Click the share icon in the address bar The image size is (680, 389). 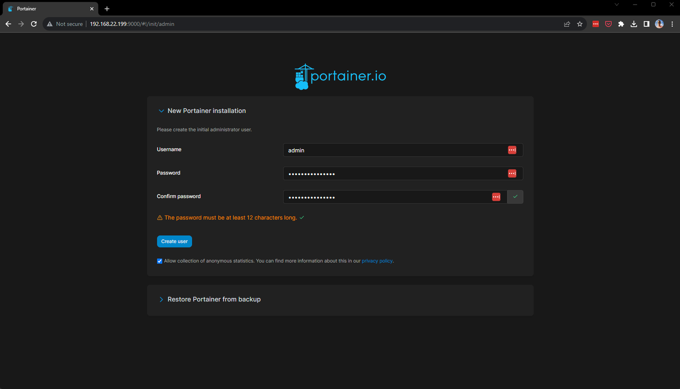pyautogui.click(x=567, y=24)
